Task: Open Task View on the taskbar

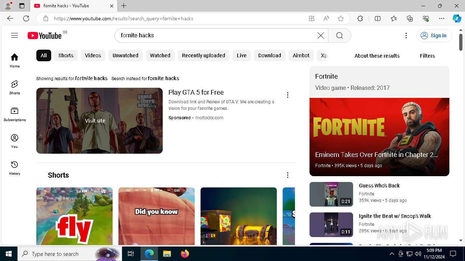Action: click(x=131, y=254)
